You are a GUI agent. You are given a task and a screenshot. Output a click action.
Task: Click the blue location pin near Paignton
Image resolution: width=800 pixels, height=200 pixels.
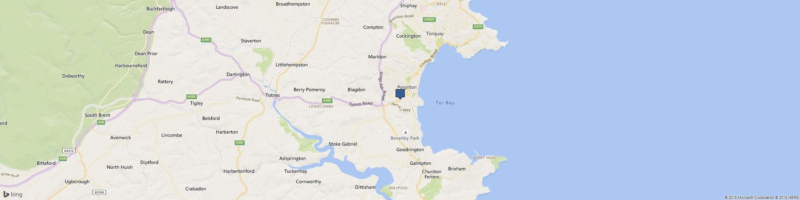pos(400,94)
